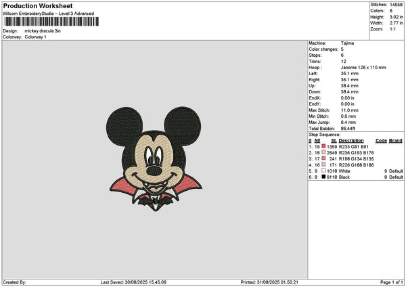Click the colorway value 'Colorway 1'
This screenshot has width=406, height=287.
pos(35,37)
